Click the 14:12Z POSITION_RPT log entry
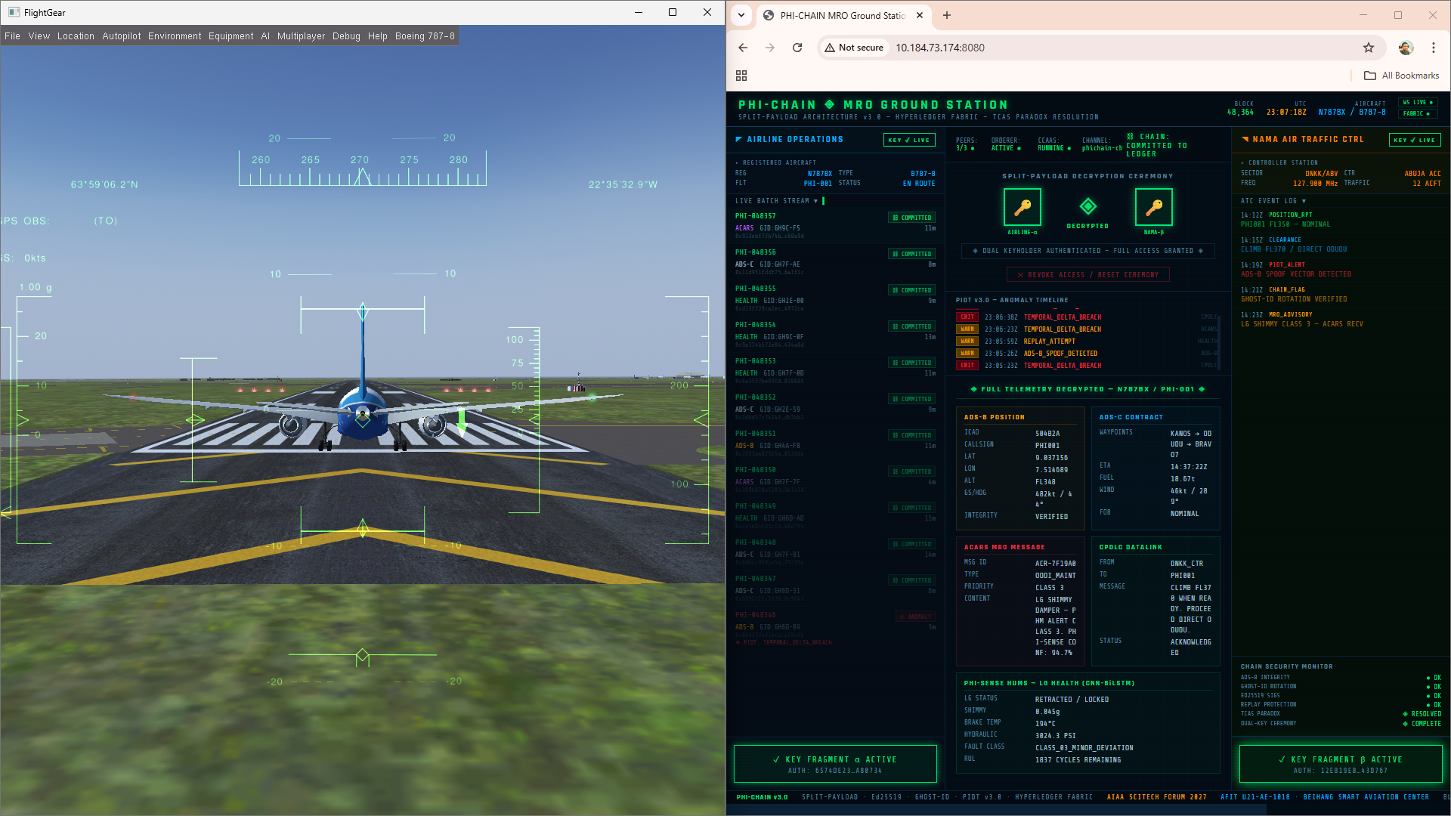The image size is (1451, 816). 1340,220
